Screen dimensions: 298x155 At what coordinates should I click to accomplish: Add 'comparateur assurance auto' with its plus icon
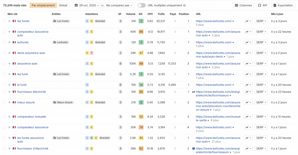click(9, 32)
